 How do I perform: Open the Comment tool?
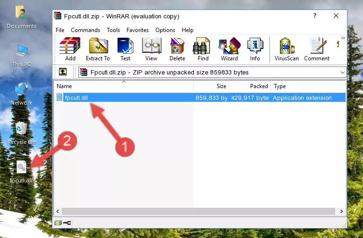click(x=317, y=49)
